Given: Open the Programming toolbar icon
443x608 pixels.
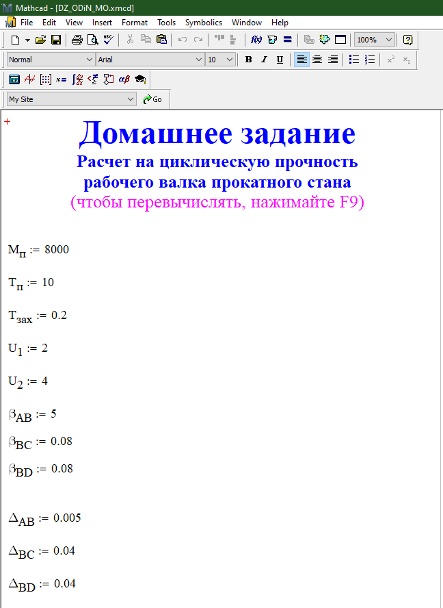Looking at the screenshot, I should tap(109, 79).
